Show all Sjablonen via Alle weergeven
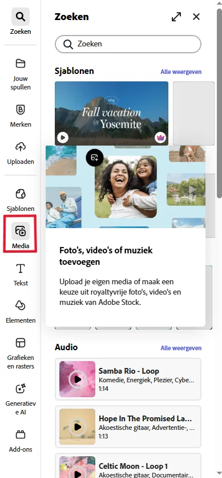The height and width of the screenshot is (478, 222). click(181, 72)
